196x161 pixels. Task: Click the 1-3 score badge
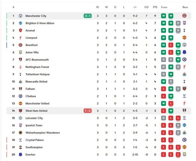pyautogui.click(x=88, y=111)
